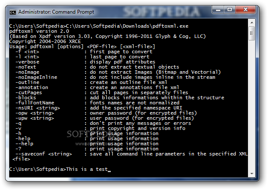The image size is (268, 190).
Task: Click 'fonts names are not normalized' description
Action: pyautogui.click(x=135, y=103)
